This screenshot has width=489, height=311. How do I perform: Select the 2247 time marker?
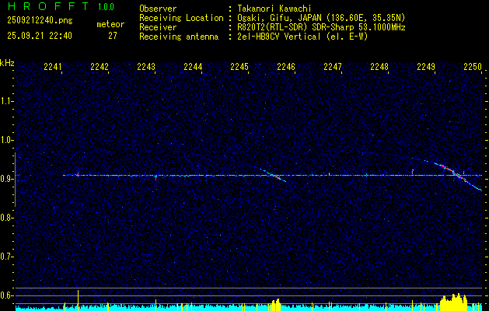pos(333,68)
